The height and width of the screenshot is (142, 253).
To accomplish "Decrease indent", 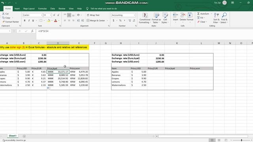I will point(78,21).
